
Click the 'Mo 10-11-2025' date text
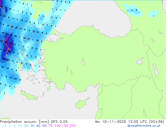(x=110, y=122)
